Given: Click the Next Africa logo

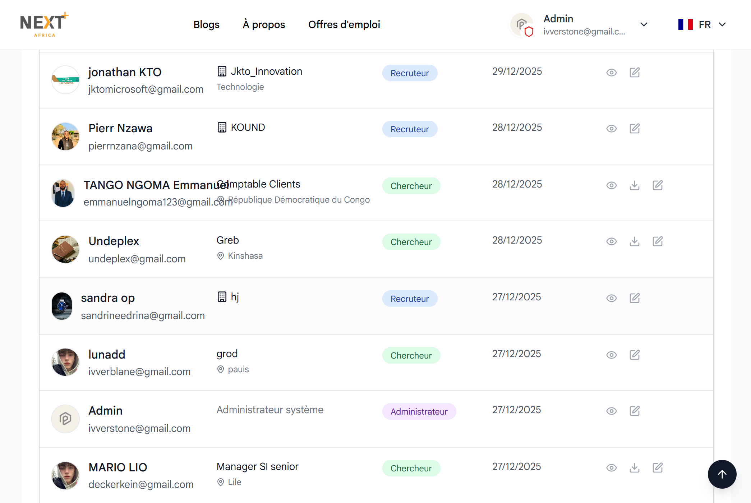Looking at the screenshot, I should (x=44, y=24).
